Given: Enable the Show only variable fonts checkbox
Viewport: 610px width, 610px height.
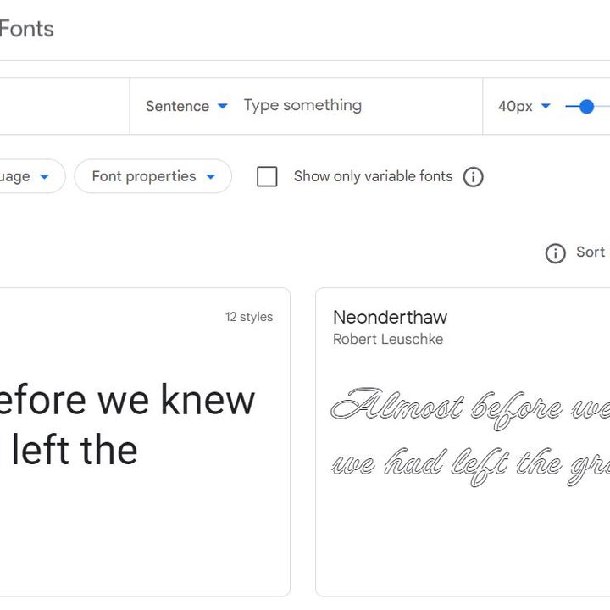Looking at the screenshot, I should coord(267,177).
